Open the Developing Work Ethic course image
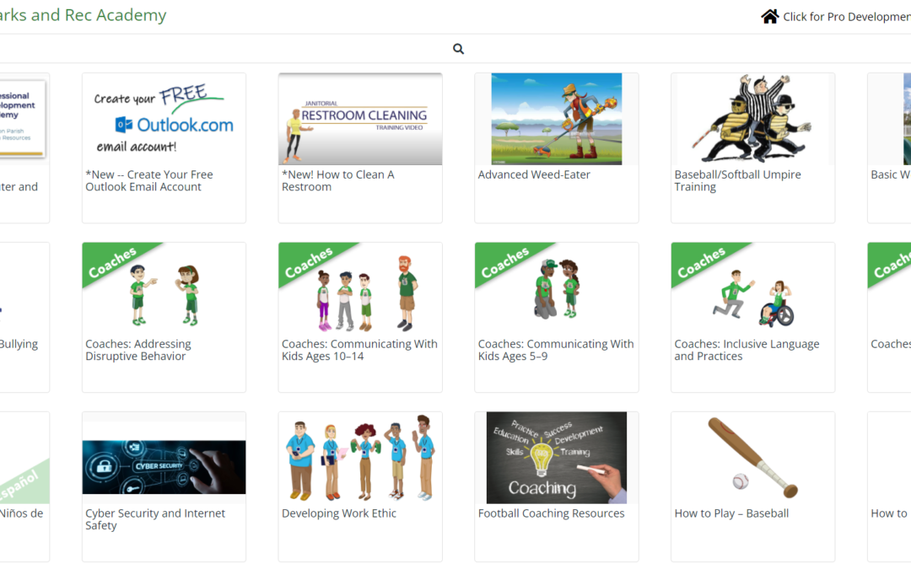Viewport: 911px width, 569px height. click(x=360, y=458)
